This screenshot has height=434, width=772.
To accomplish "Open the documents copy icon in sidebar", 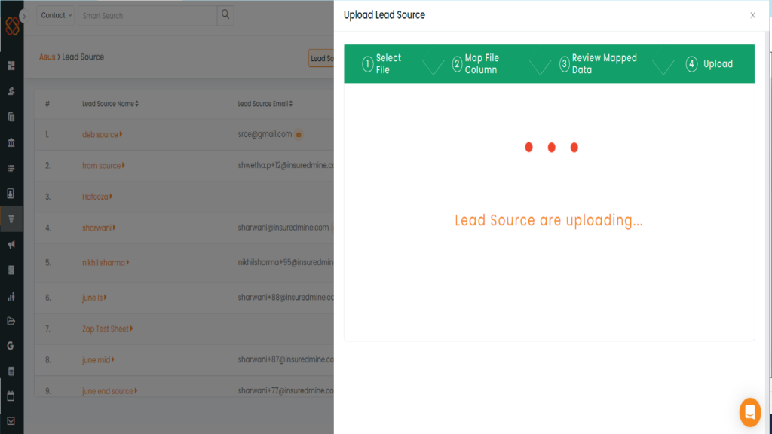I will point(11,117).
